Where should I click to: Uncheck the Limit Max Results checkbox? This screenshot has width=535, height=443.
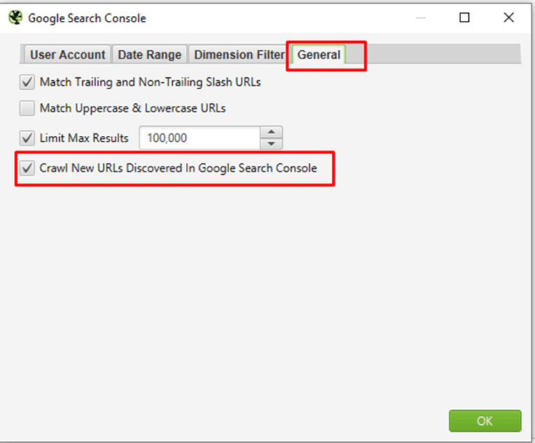pyautogui.click(x=27, y=138)
